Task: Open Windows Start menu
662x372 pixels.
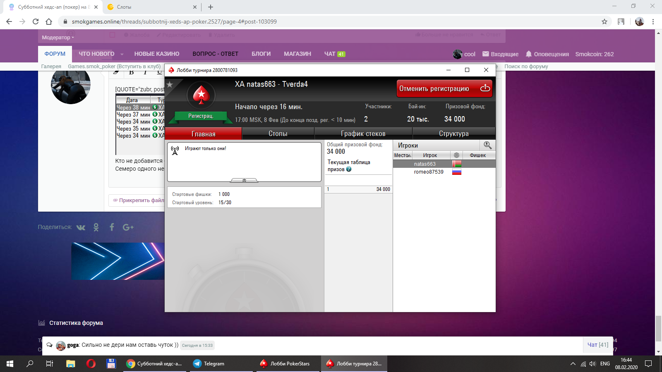Action: pos(10,364)
